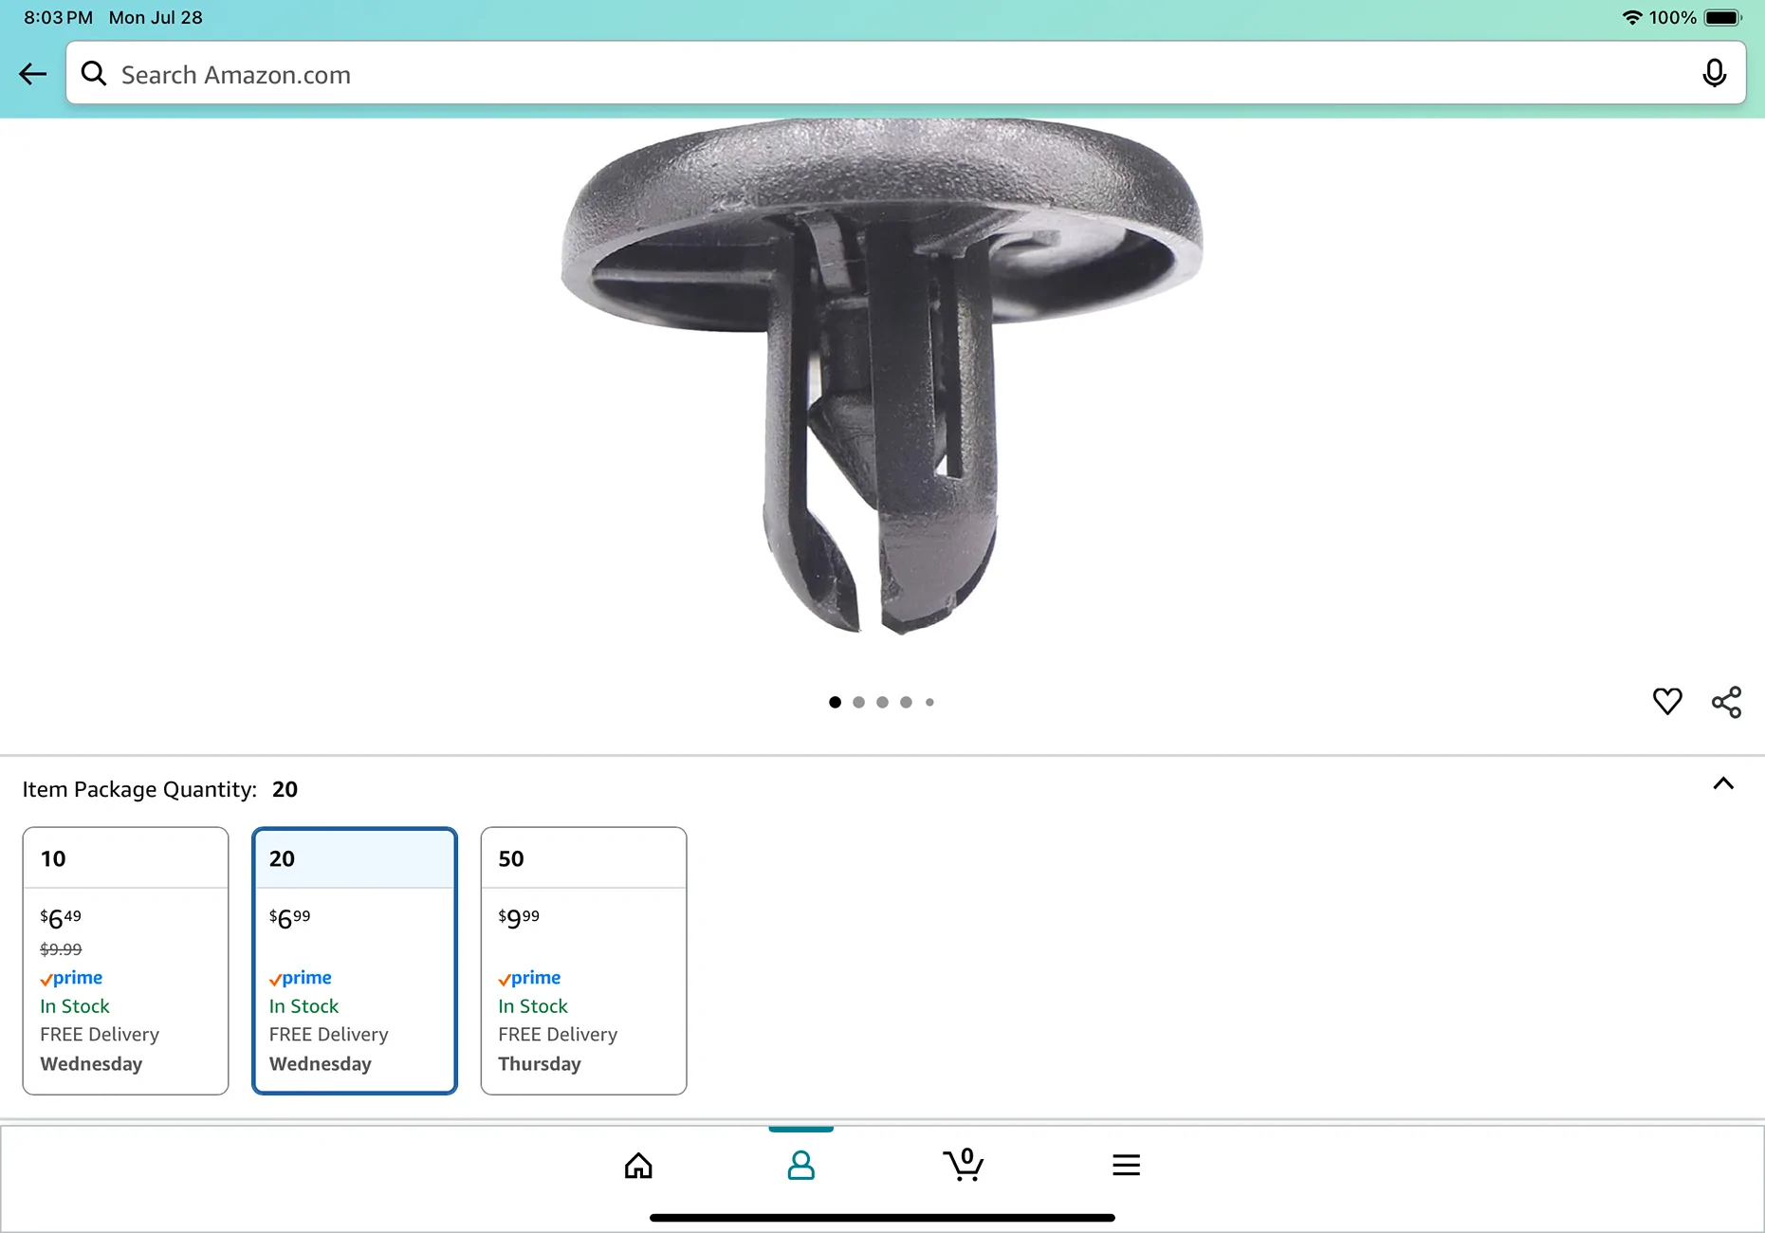This screenshot has width=1765, height=1233.
Task: Open the account profile tab
Action: (x=800, y=1165)
